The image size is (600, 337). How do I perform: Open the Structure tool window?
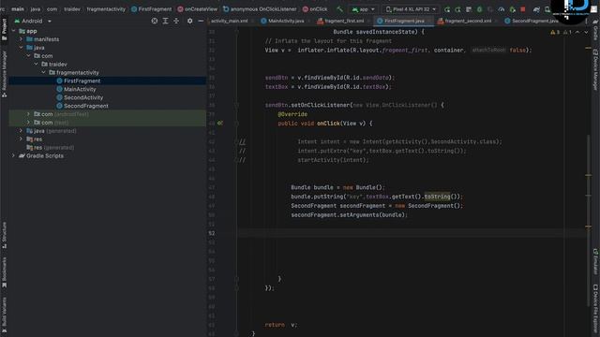coord(4,235)
